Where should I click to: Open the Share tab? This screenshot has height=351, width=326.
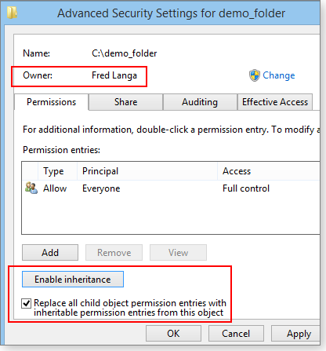coord(125,102)
